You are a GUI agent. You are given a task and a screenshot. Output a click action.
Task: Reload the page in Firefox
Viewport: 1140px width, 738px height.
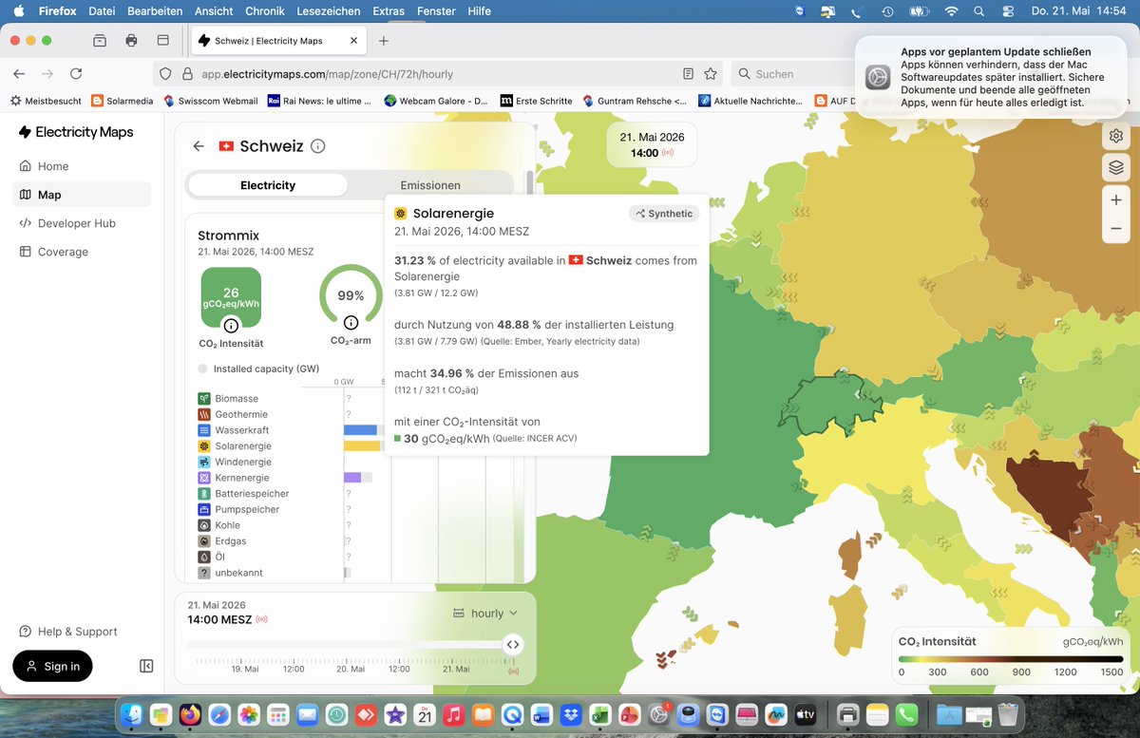(x=76, y=73)
